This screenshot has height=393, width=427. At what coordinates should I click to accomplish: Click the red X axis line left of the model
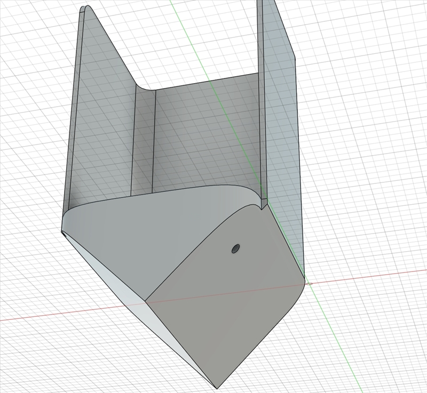coord(54,315)
